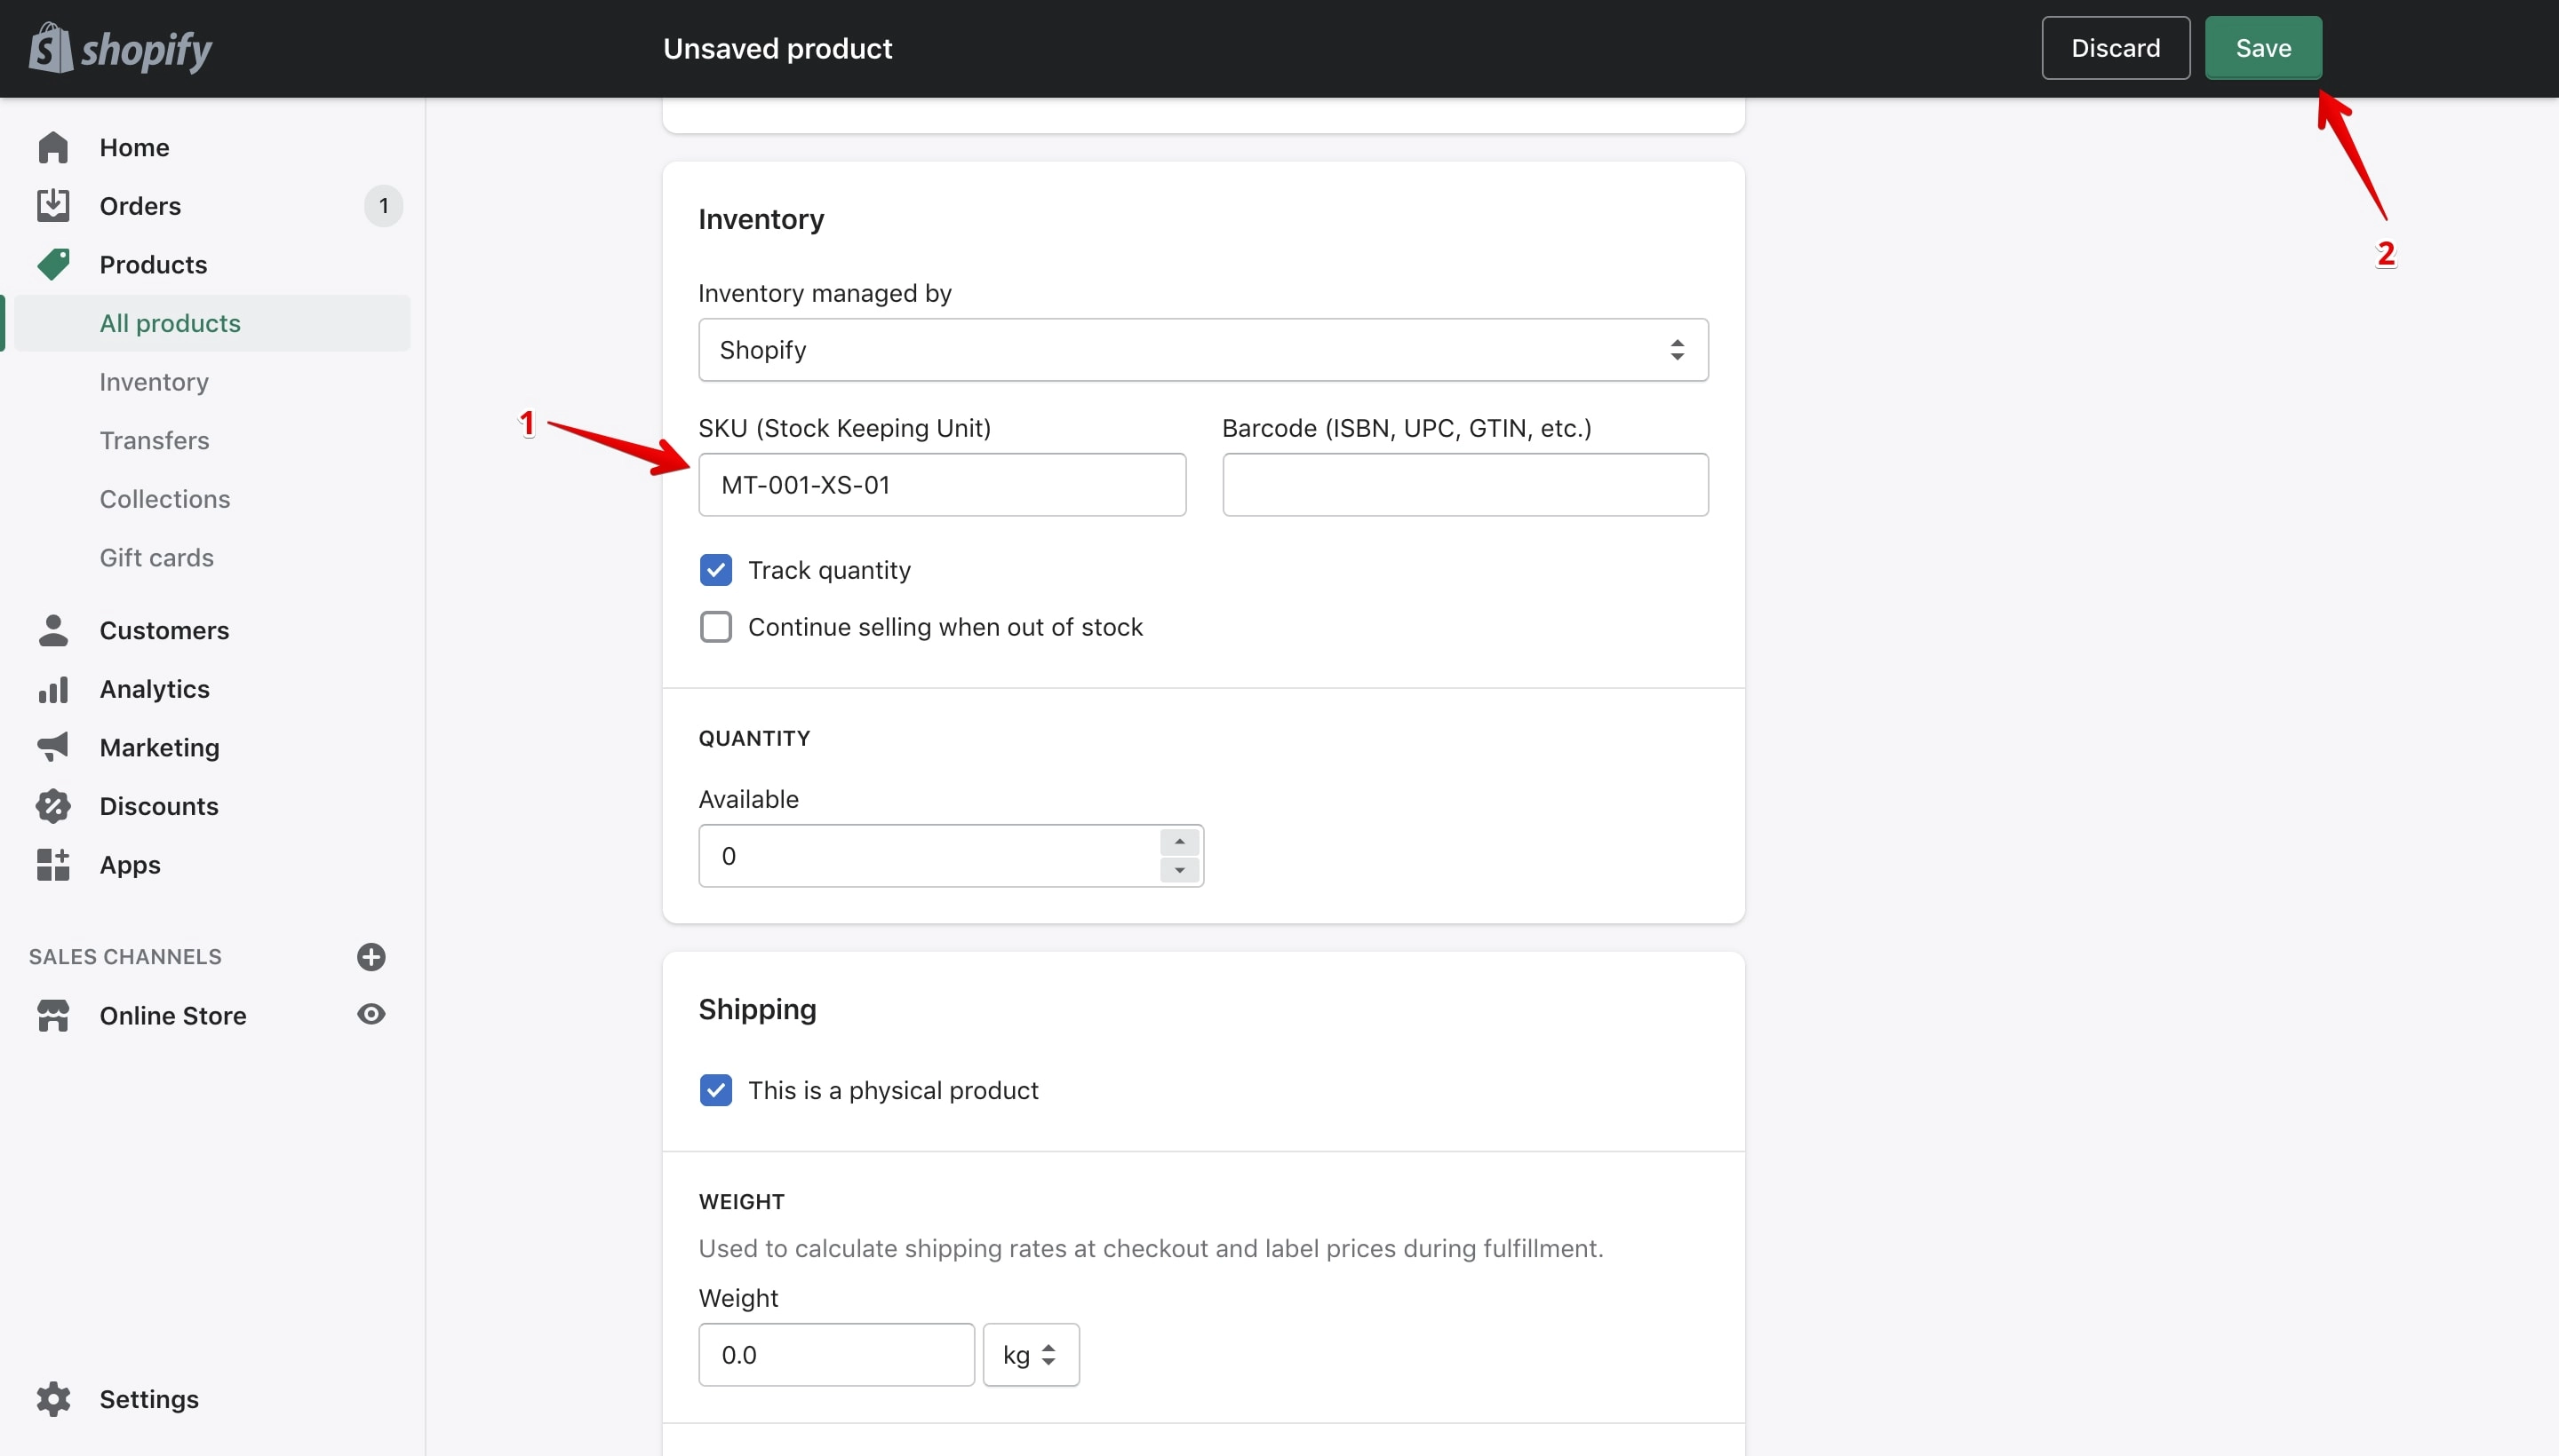
Task: Click the Barcode input field
Action: (x=1465, y=485)
